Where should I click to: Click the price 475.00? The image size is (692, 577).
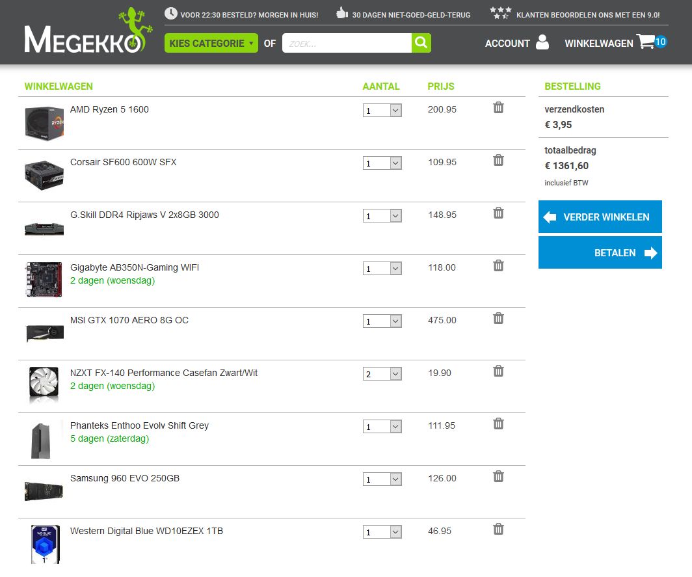(x=442, y=320)
